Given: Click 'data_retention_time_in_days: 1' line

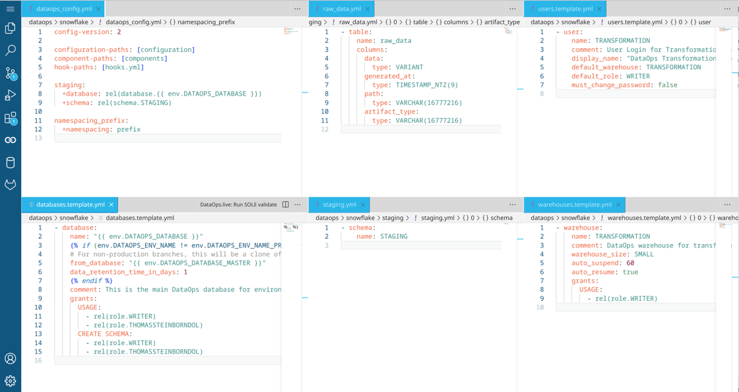Looking at the screenshot, I should [129, 272].
